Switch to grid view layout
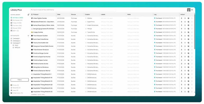204x104 pixels. [192, 10]
